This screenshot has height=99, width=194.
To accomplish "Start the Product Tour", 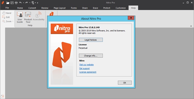I will 28,17.
